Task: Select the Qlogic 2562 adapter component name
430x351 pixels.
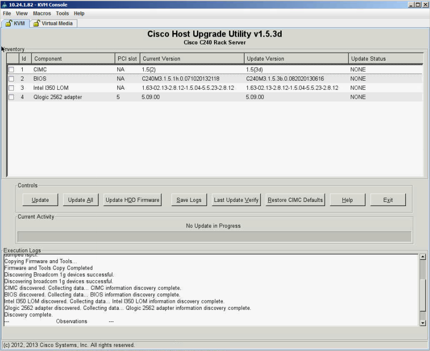Action: click(57, 97)
